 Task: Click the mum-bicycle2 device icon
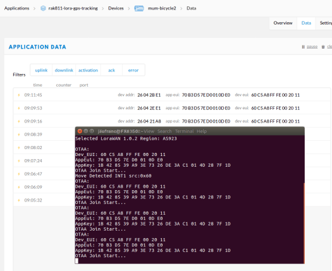point(139,8)
